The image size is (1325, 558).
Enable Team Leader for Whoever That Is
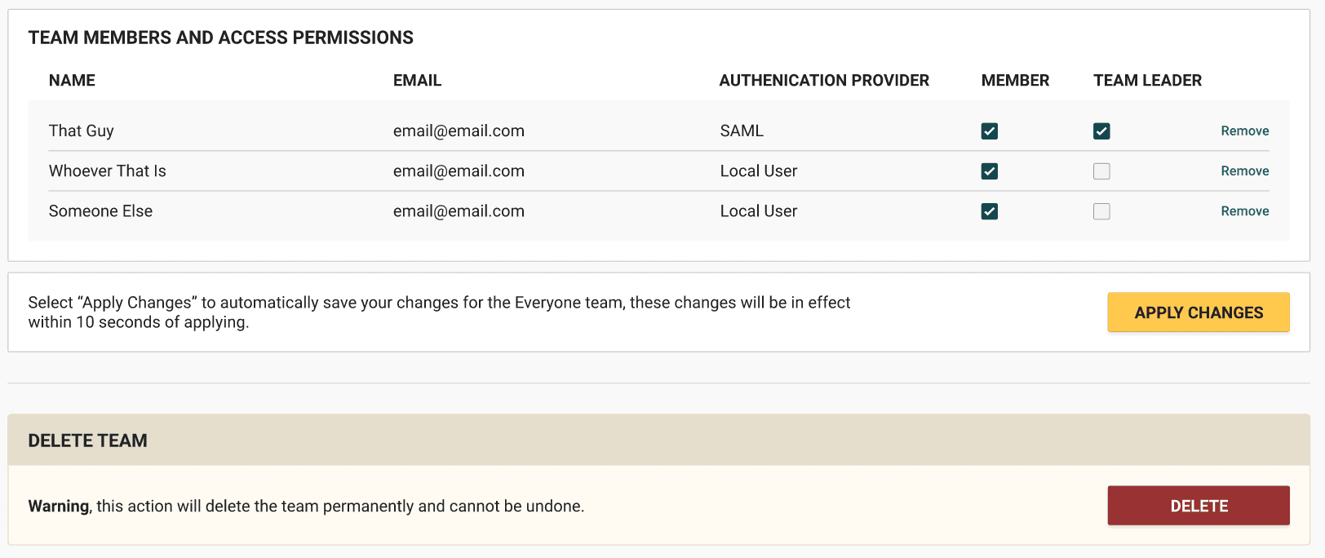click(1101, 171)
